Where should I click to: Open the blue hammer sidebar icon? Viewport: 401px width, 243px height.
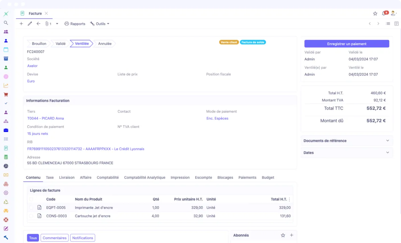click(6, 238)
